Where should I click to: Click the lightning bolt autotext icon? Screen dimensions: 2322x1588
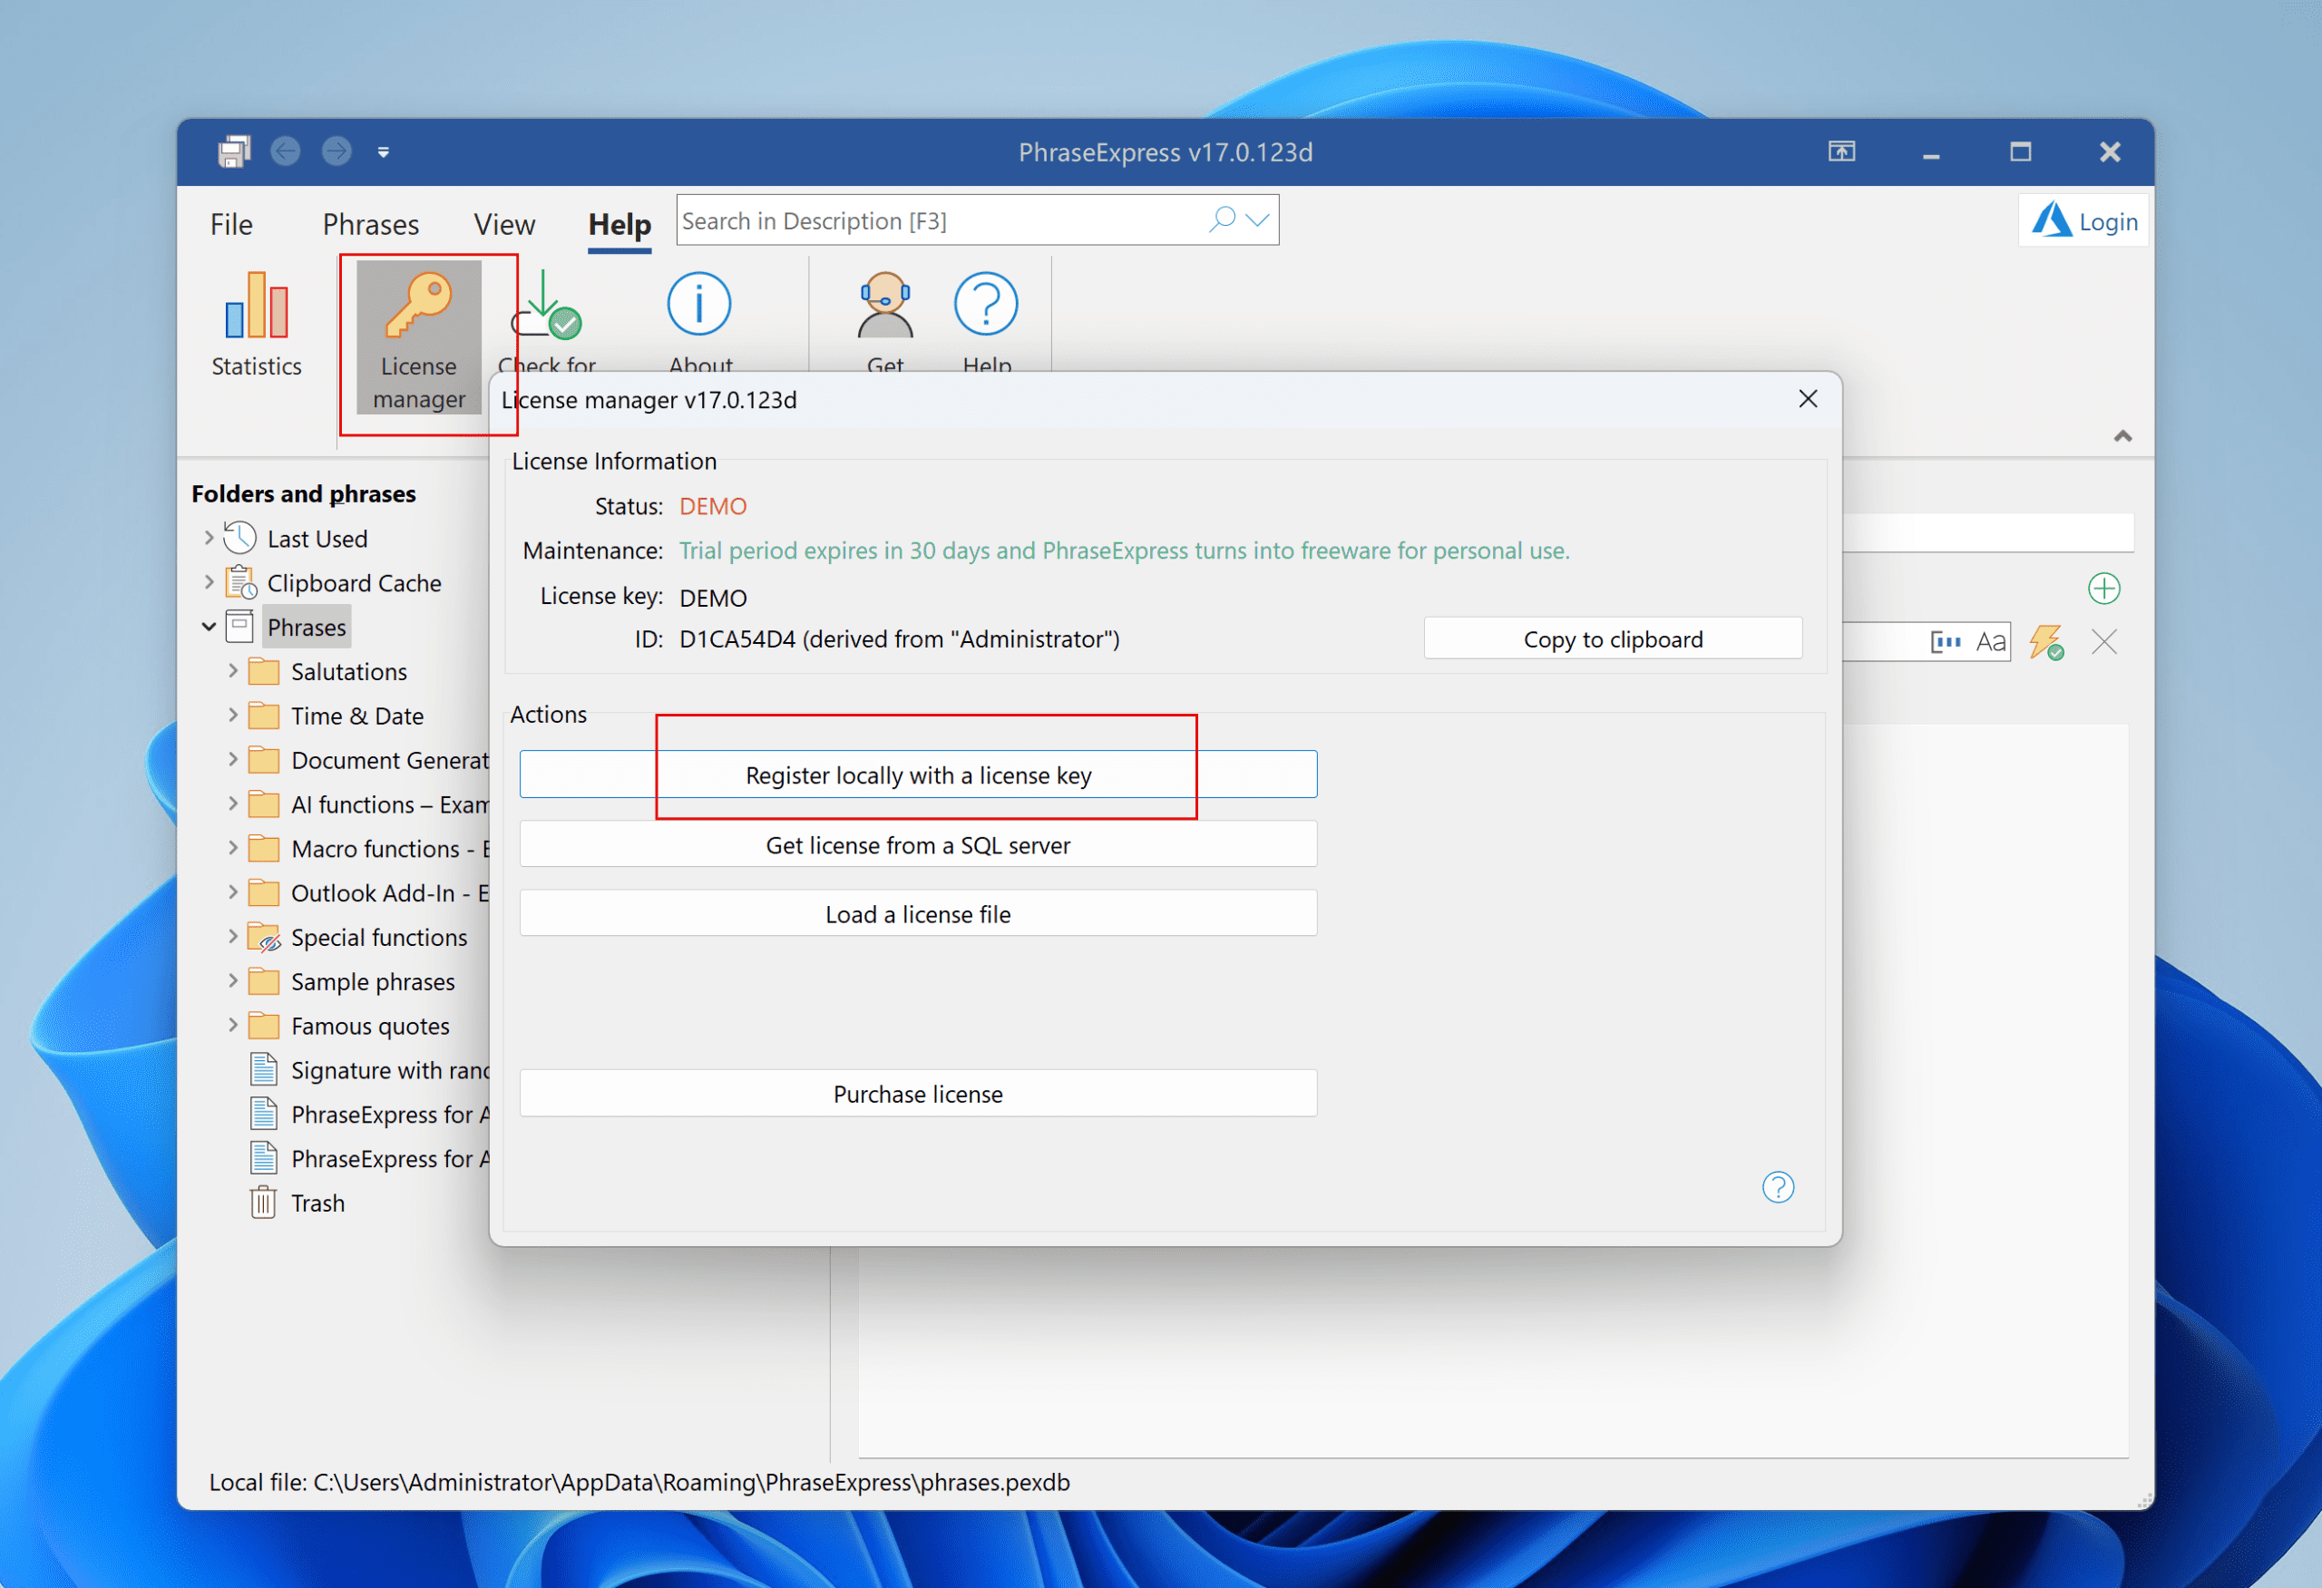tap(2046, 641)
